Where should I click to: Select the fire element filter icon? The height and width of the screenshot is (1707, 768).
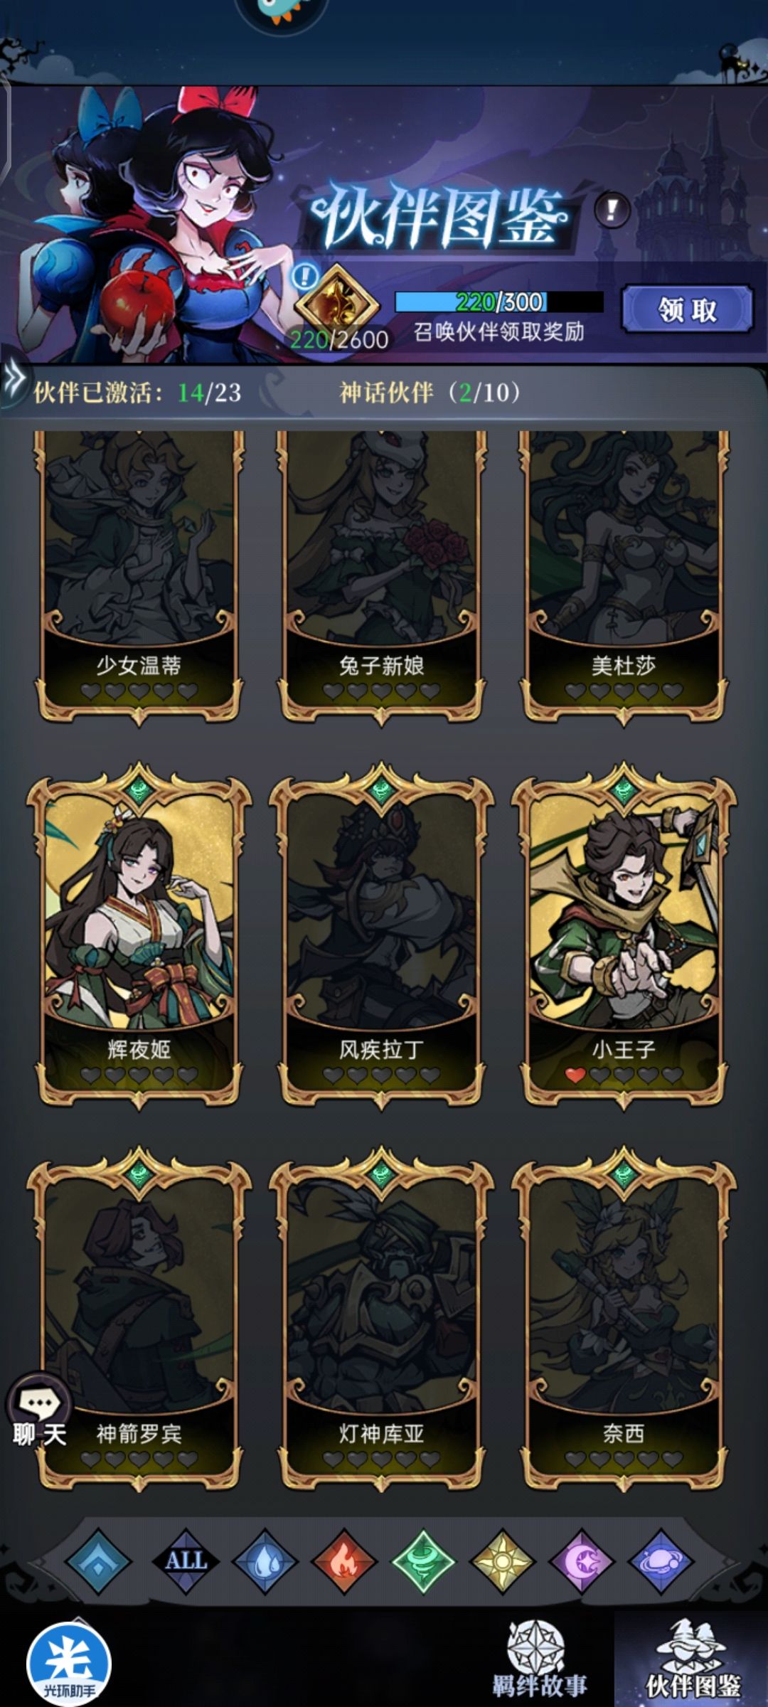click(344, 1561)
